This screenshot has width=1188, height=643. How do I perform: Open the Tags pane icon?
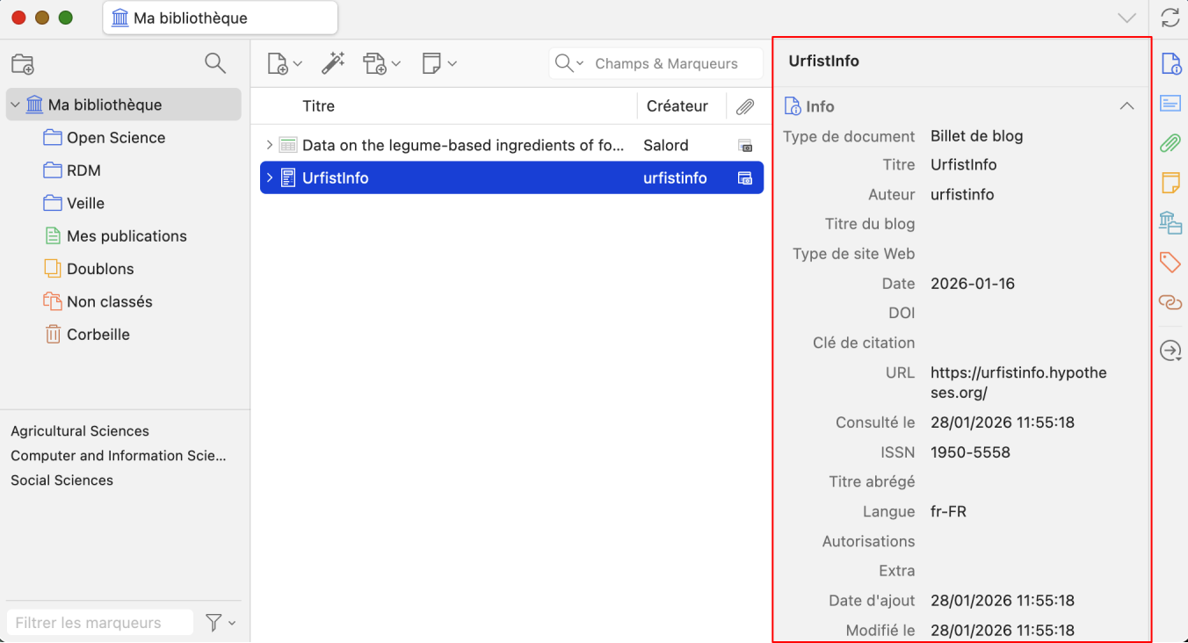[1170, 262]
